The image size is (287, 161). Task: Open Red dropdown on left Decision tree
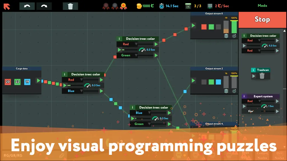(x=73, y=80)
